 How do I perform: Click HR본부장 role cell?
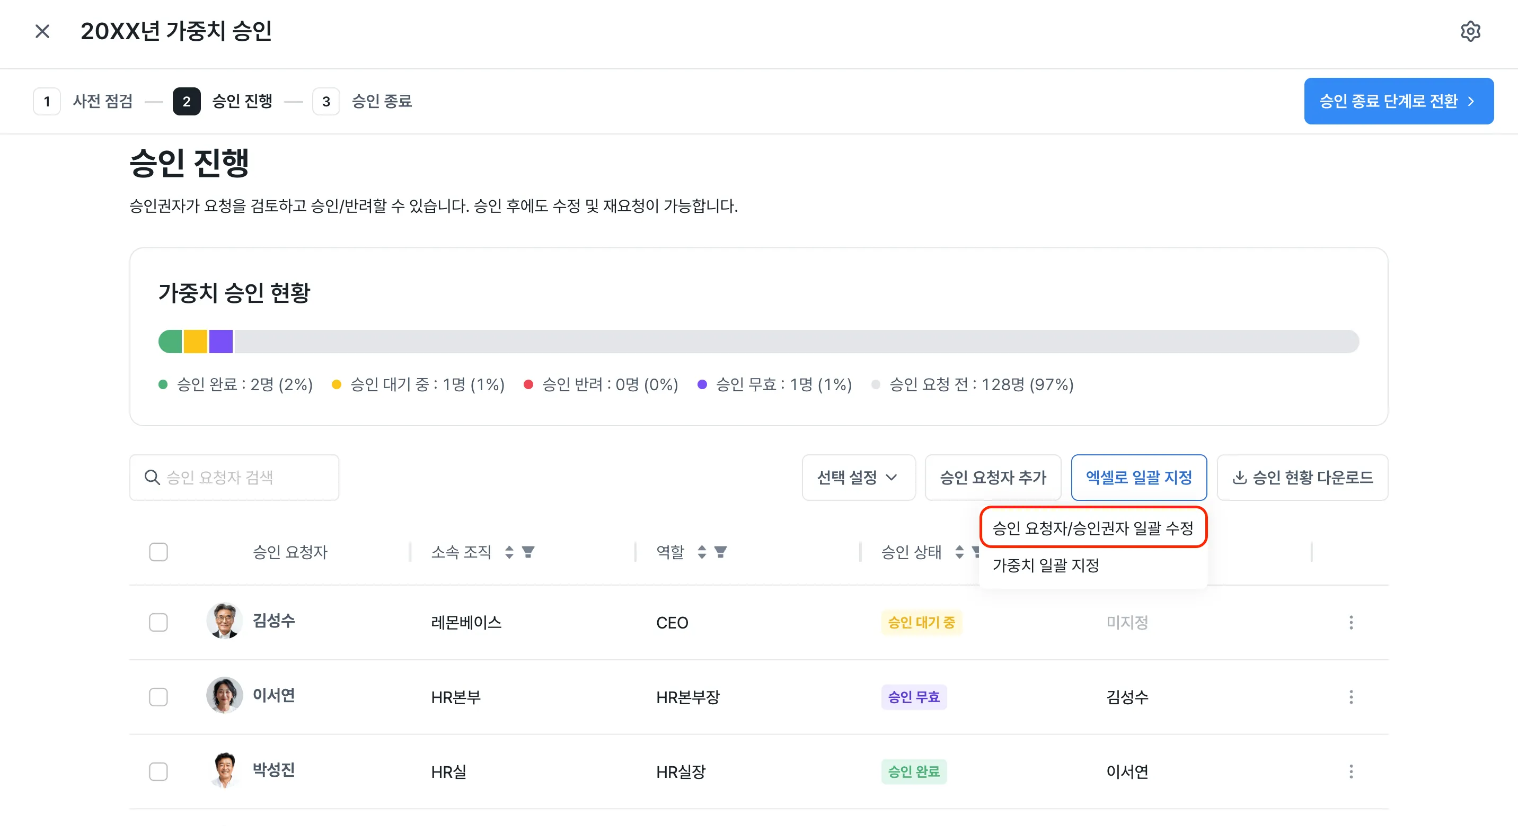click(x=687, y=697)
